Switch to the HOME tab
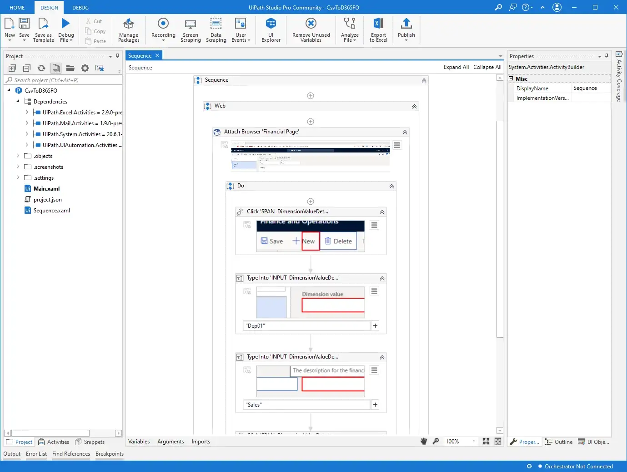The image size is (627, 472). [x=17, y=8]
